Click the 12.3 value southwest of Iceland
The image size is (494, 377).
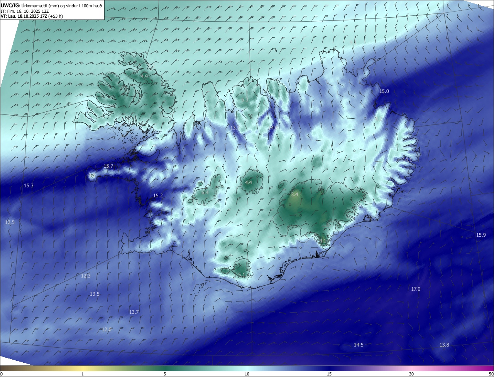86,276
